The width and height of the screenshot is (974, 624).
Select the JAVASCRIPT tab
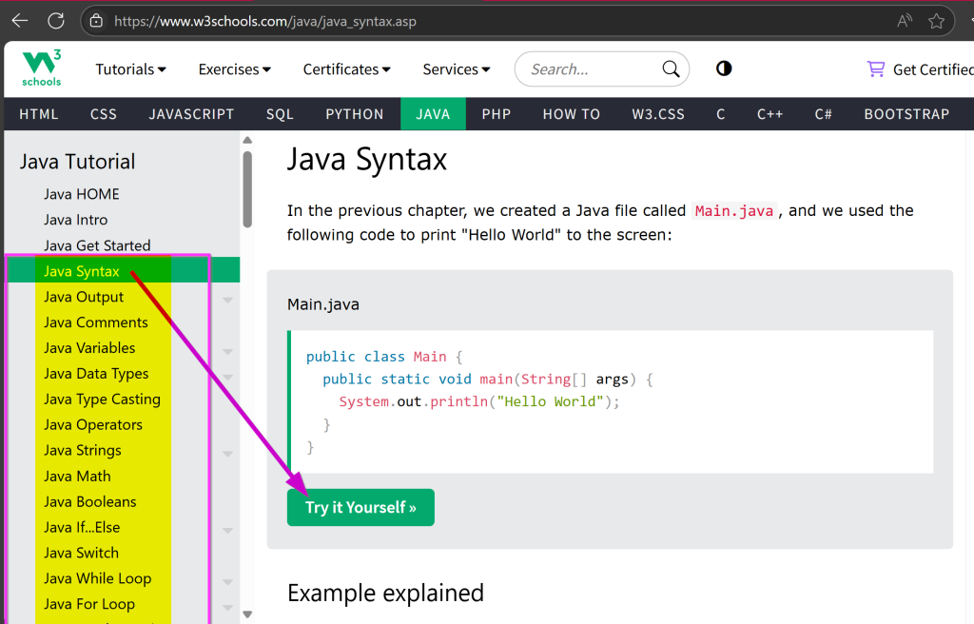[x=191, y=114]
